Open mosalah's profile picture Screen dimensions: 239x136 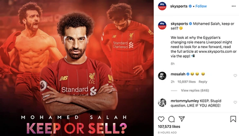tap(162, 76)
